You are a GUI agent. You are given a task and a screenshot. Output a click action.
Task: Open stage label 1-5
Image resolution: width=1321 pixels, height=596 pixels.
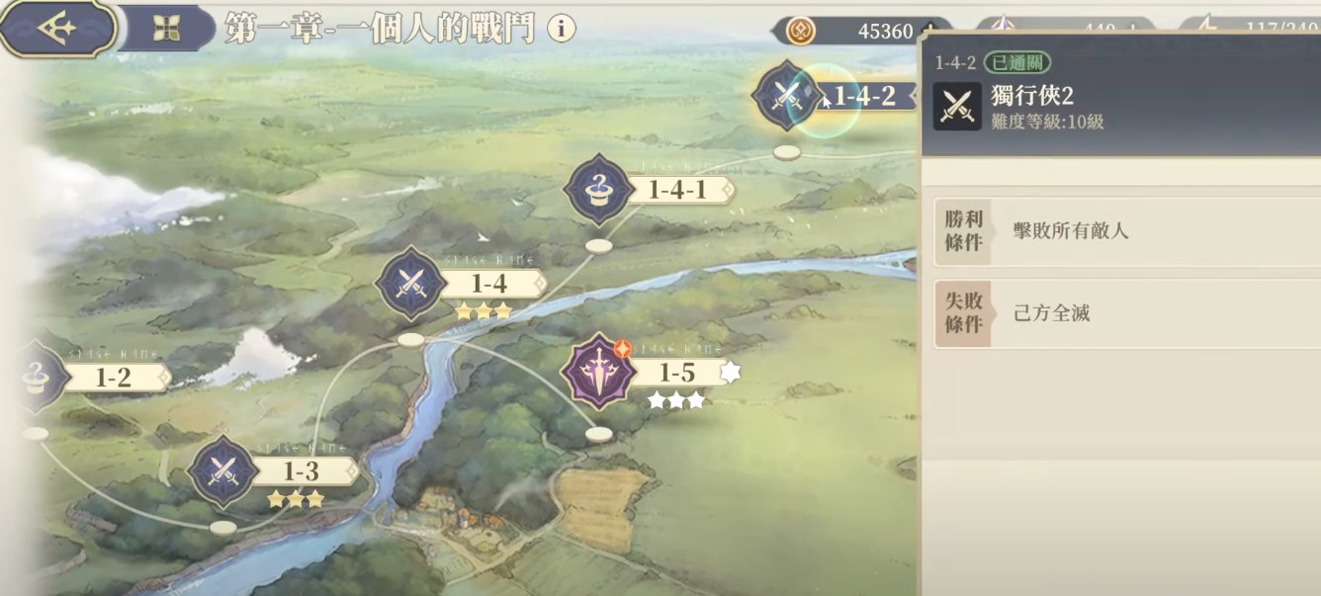[x=678, y=373]
